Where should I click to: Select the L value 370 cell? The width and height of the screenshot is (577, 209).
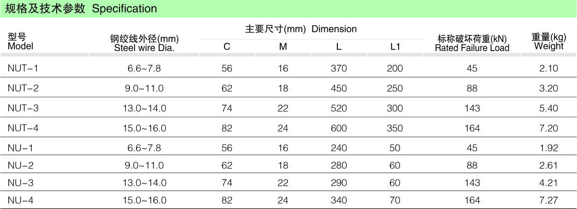click(x=339, y=69)
